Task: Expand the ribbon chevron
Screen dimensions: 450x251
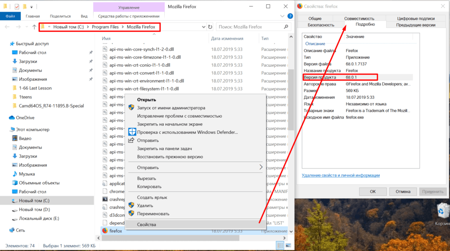Action: point(282,16)
